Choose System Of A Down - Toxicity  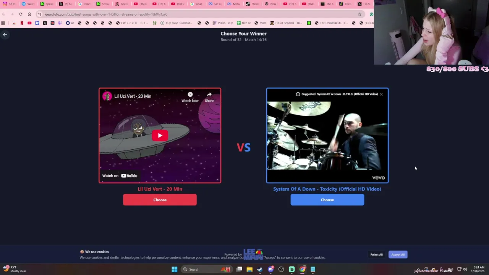pos(327,200)
